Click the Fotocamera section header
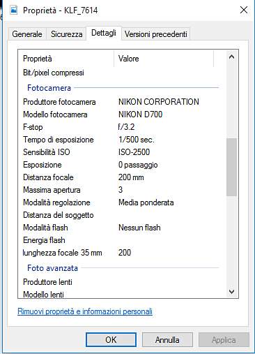The width and height of the screenshot is (255, 354). tap(49, 88)
